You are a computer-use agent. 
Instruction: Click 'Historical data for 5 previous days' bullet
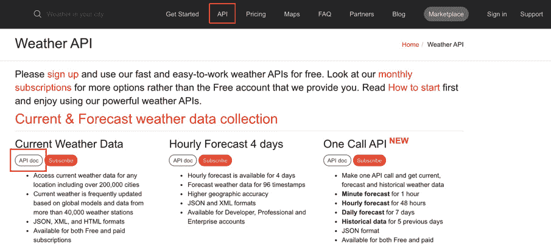point(392,222)
